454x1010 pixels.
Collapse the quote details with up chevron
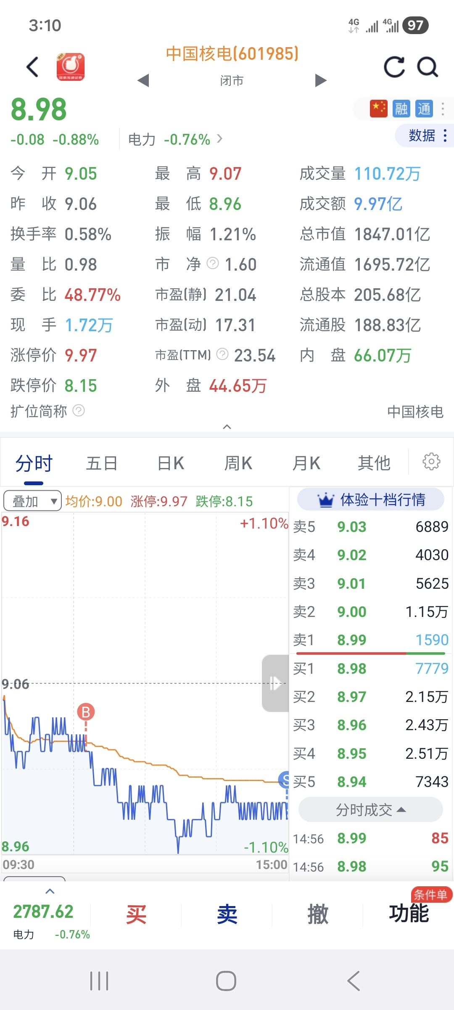(227, 427)
